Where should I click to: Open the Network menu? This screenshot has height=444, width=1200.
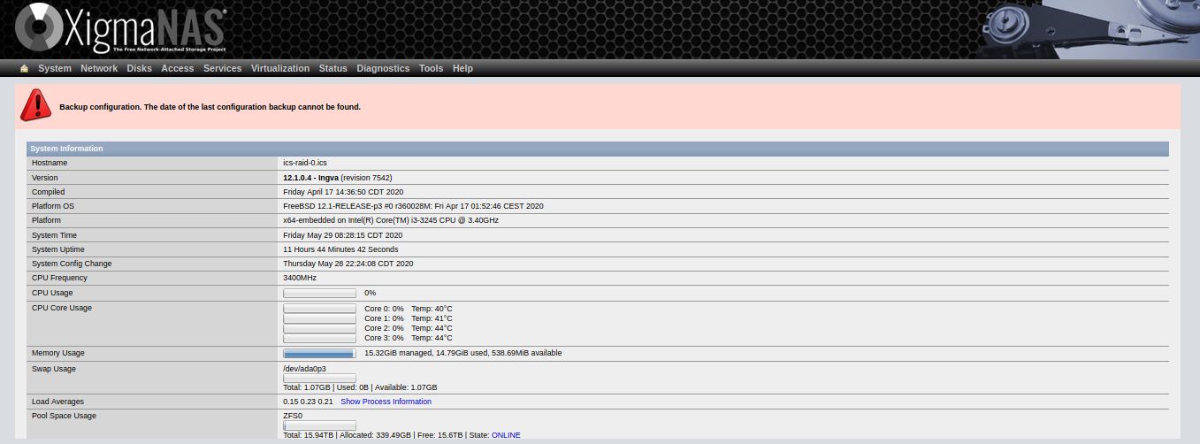[99, 69]
